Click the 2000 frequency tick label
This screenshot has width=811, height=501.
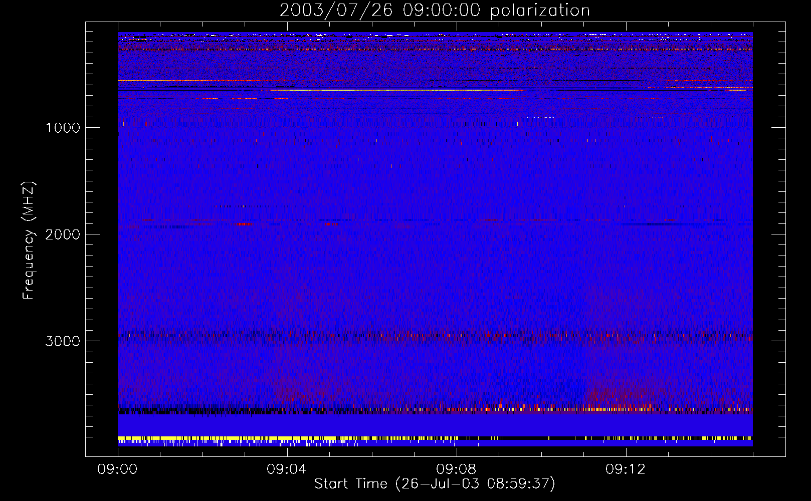pos(63,234)
